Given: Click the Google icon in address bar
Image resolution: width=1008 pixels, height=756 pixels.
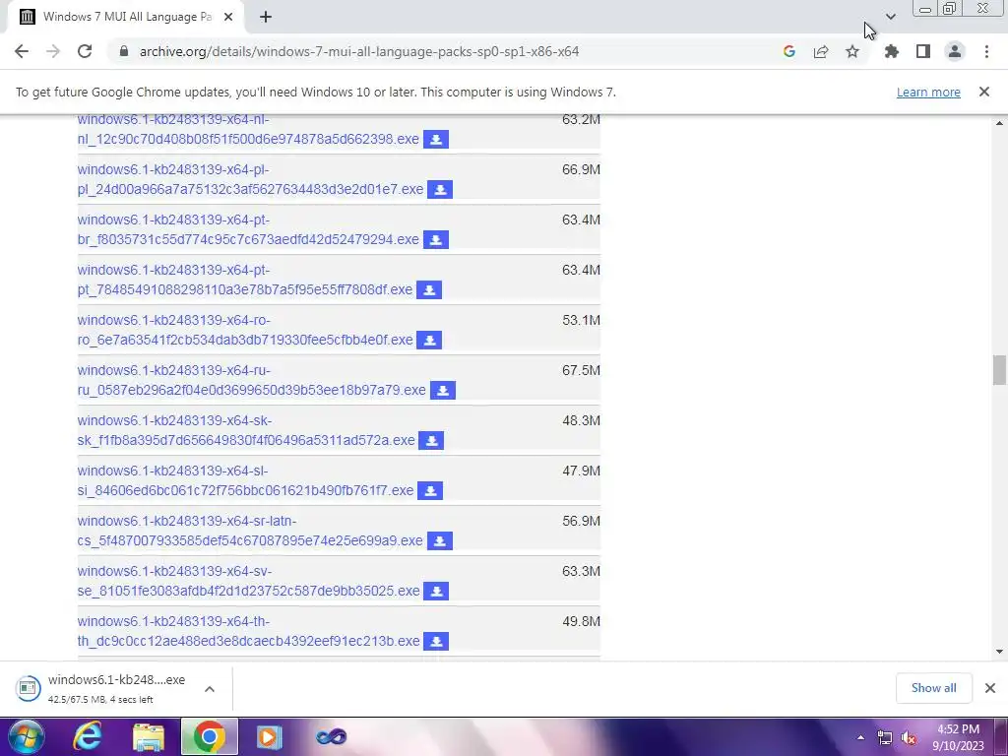Looking at the screenshot, I should click(789, 51).
